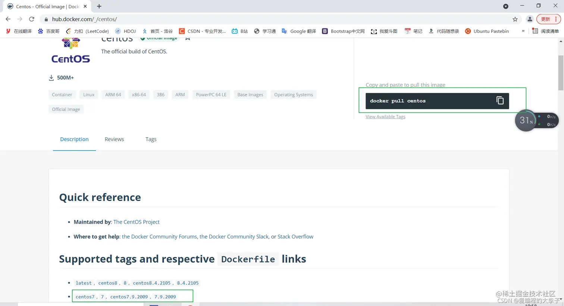Go back to previous page

coord(8,19)
